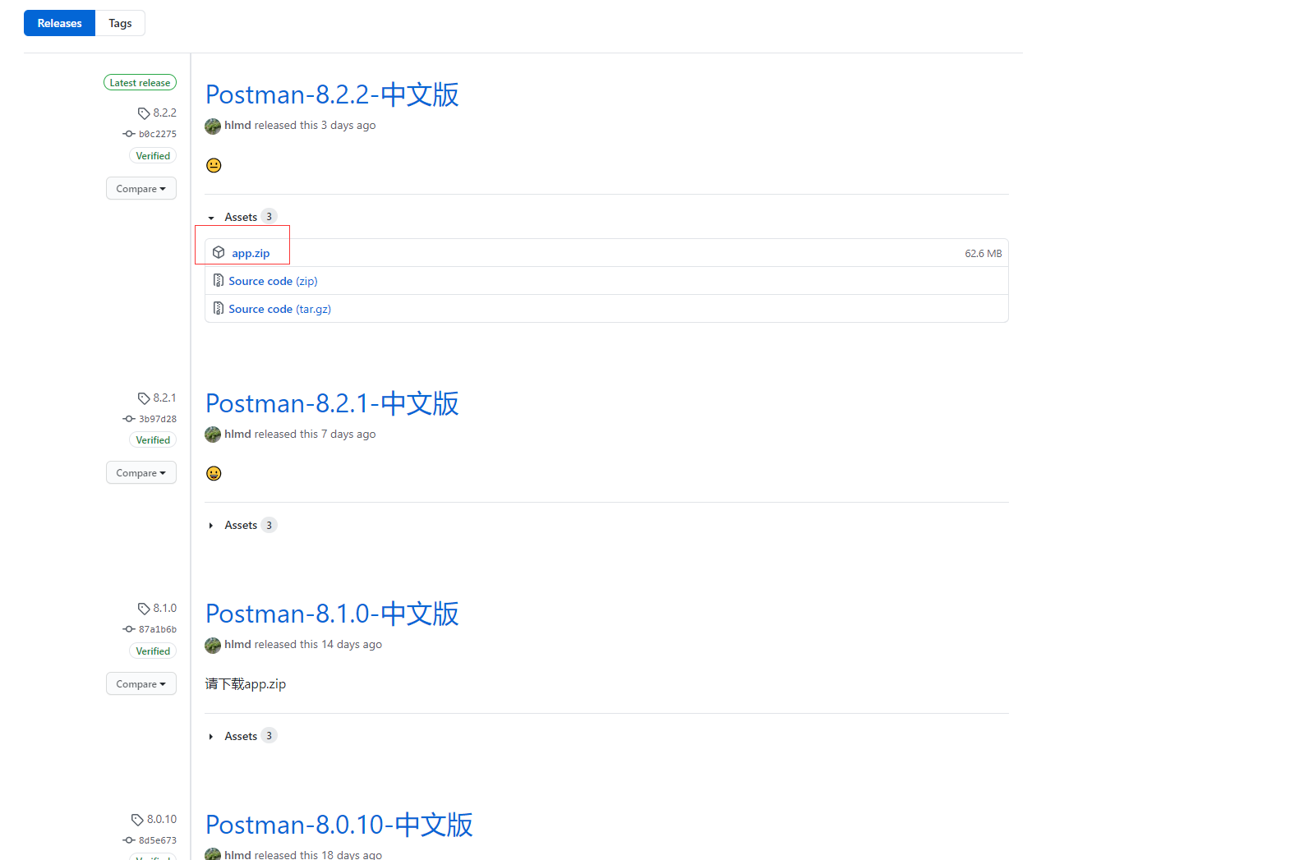Click the 请下载app.zip note text

pyautogui.click(x=246, y=684)
